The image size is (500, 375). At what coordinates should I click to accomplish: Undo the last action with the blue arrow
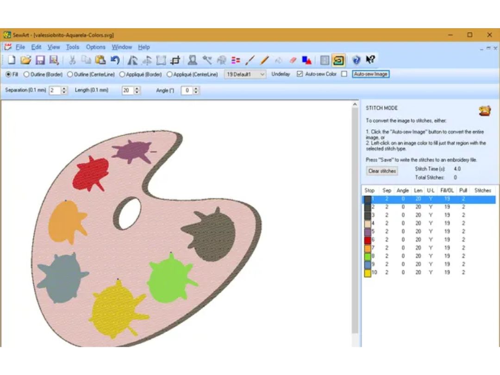[x=115, y=60]
